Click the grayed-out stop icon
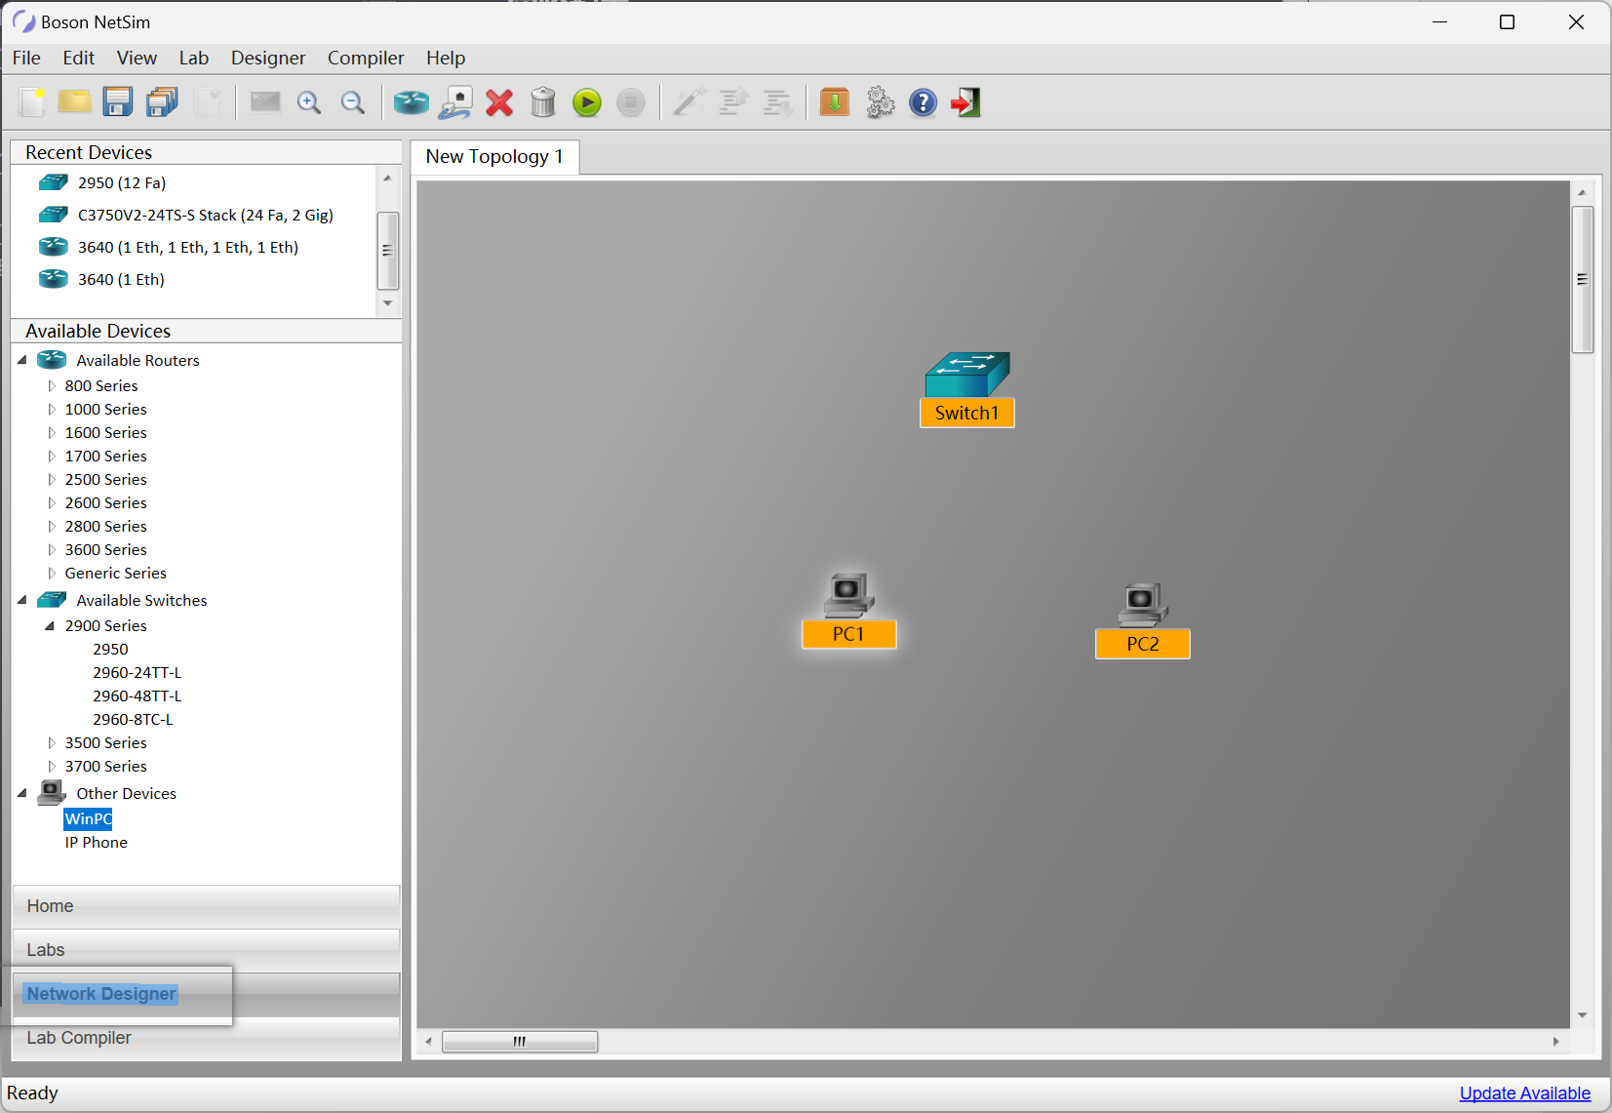This screenshot has height=1113, width=1612. tap(631, 102)
